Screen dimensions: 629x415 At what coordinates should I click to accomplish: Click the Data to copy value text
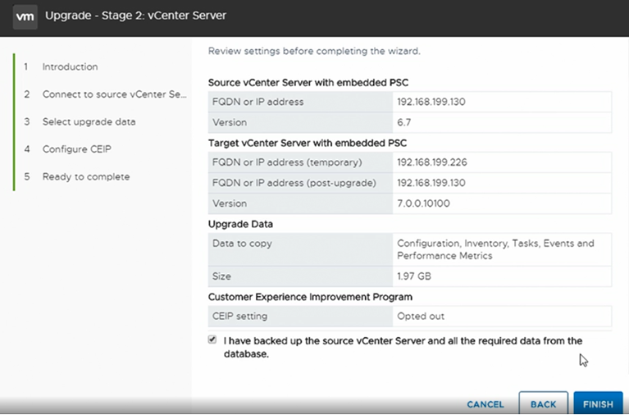[495, 249]
